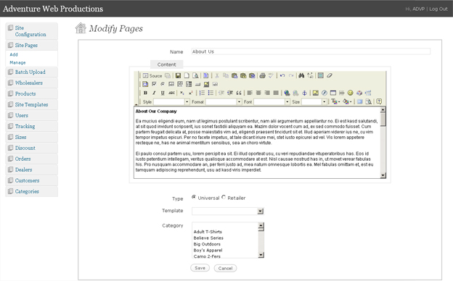Insert a hyperlink with globe icon
This screenshot has height=281, width=453.
(x=287, y=93)
